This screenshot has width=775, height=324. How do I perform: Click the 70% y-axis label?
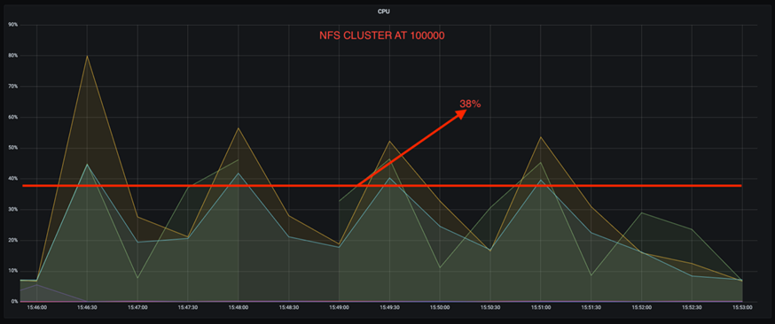point(12,86)
